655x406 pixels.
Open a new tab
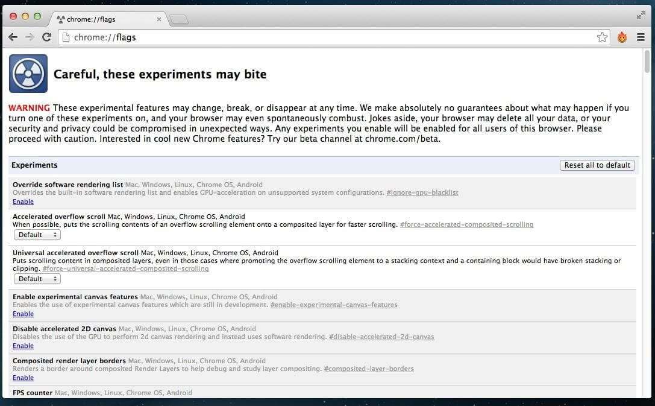[x=179, y=20]
